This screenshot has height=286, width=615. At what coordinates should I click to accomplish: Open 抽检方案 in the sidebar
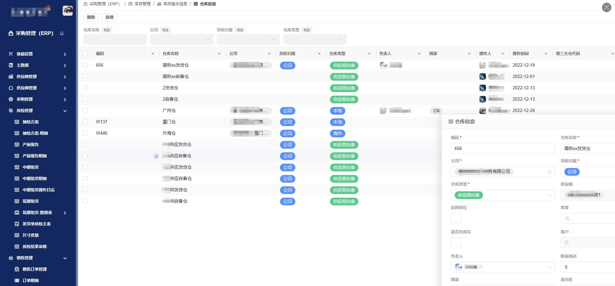click(31, 122)
